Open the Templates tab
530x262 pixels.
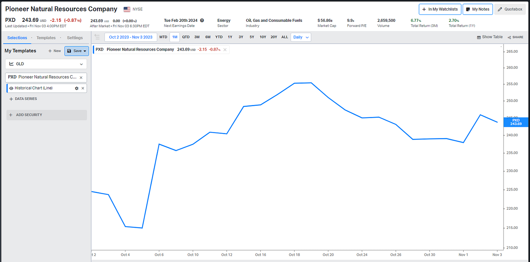46,38
